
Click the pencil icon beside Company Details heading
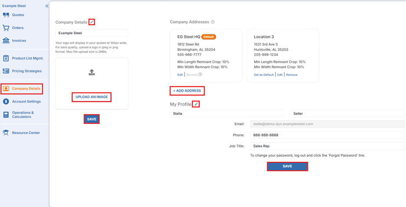(92, 22)
